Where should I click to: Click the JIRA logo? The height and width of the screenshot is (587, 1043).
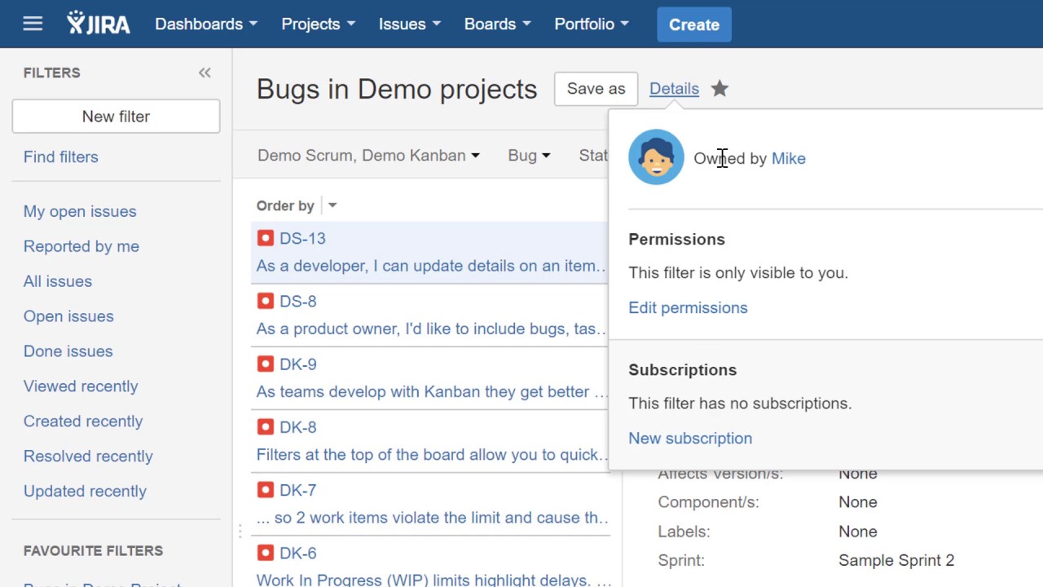[x=99, y=24]
